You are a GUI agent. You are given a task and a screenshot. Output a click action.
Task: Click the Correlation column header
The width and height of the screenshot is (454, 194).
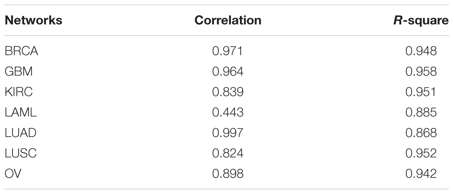coord(228,20)
